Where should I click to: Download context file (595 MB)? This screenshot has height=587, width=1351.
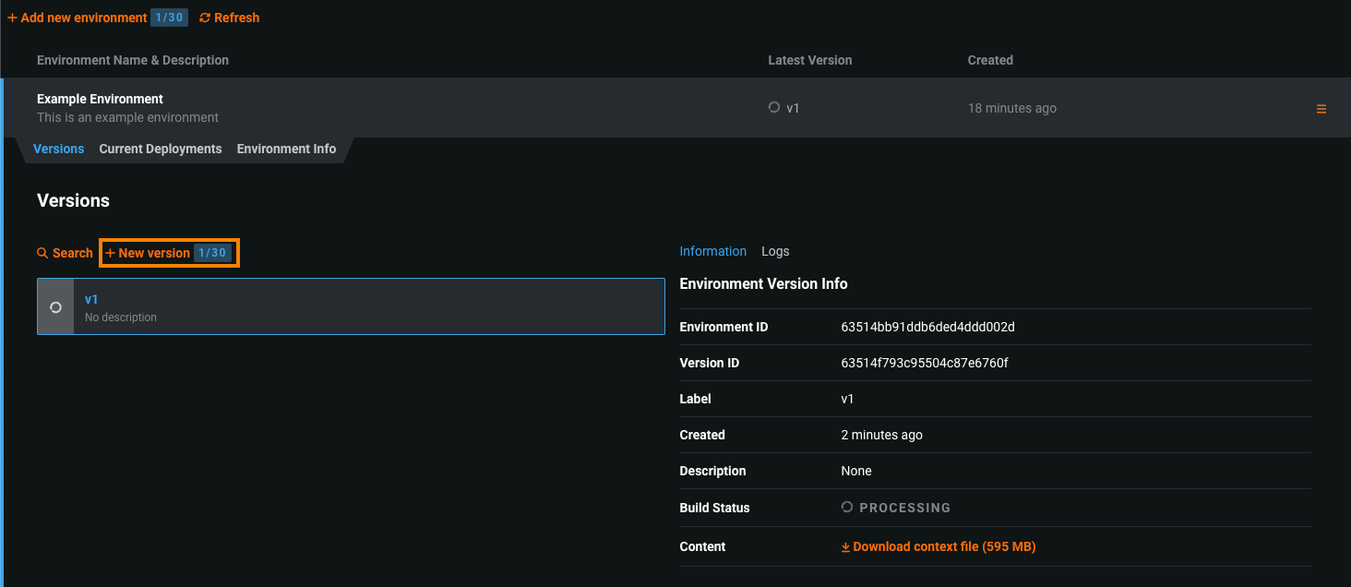tap(944, 546)
